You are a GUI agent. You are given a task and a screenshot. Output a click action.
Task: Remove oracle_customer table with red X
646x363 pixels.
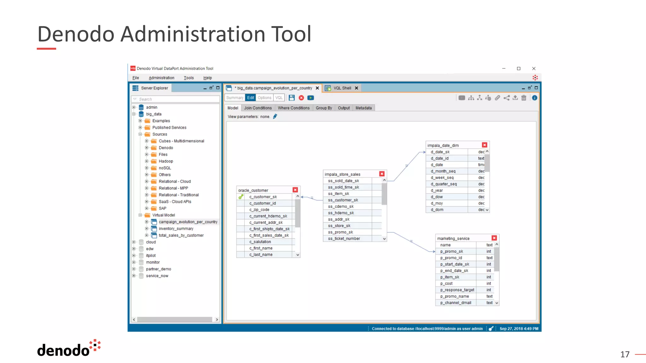point(295,190)
